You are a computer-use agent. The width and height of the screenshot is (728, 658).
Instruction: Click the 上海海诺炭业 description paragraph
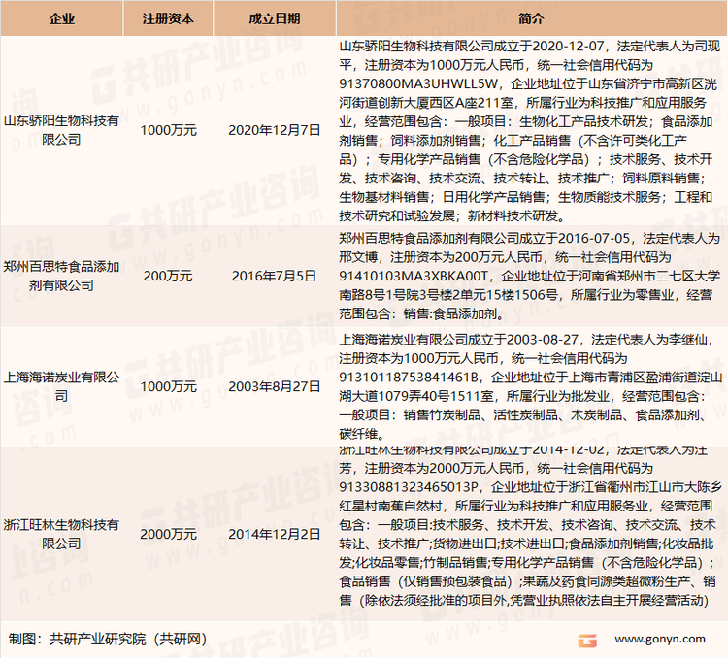pos(530,387)
